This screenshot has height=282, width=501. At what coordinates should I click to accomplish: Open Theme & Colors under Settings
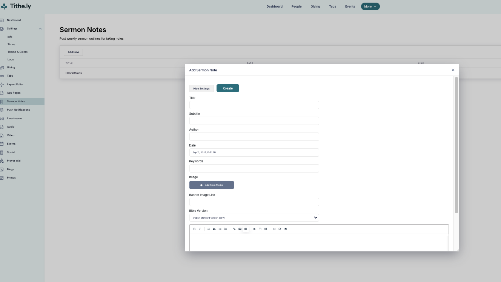(17, 52)
